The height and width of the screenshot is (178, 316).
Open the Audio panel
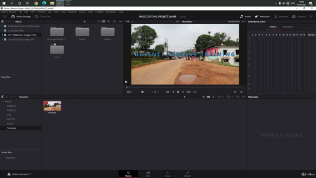(245, 16)
